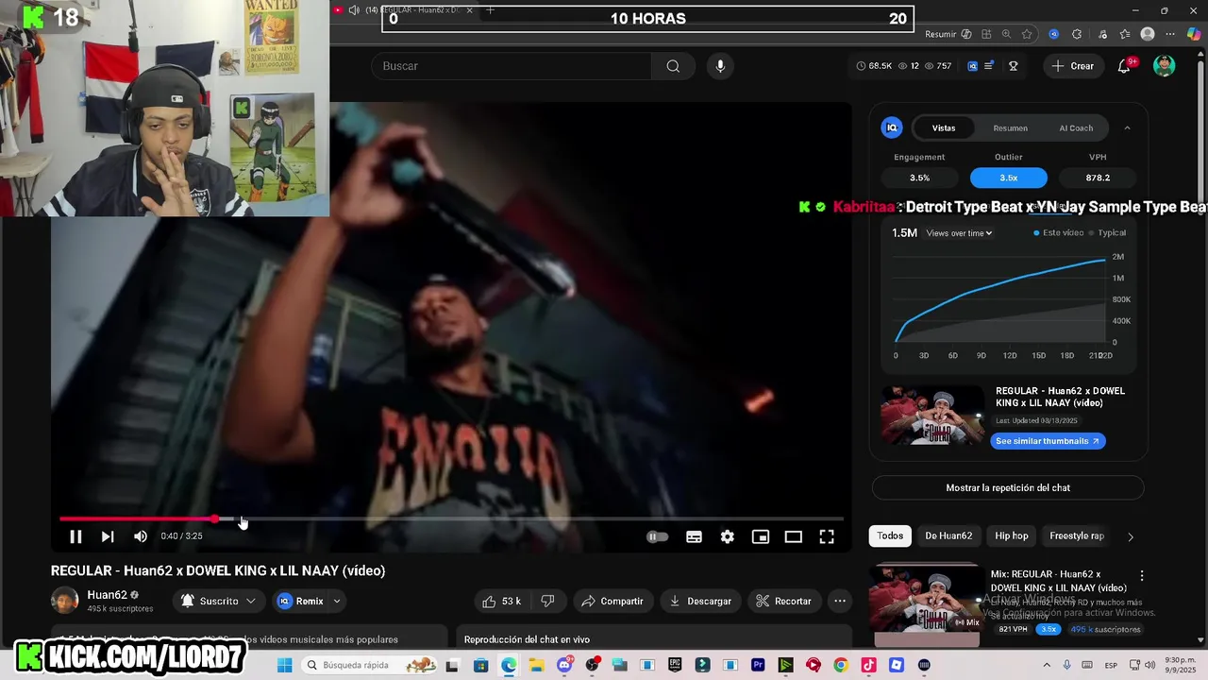
Task: Toggle subtitles in the video player
Action: [694, 536]
